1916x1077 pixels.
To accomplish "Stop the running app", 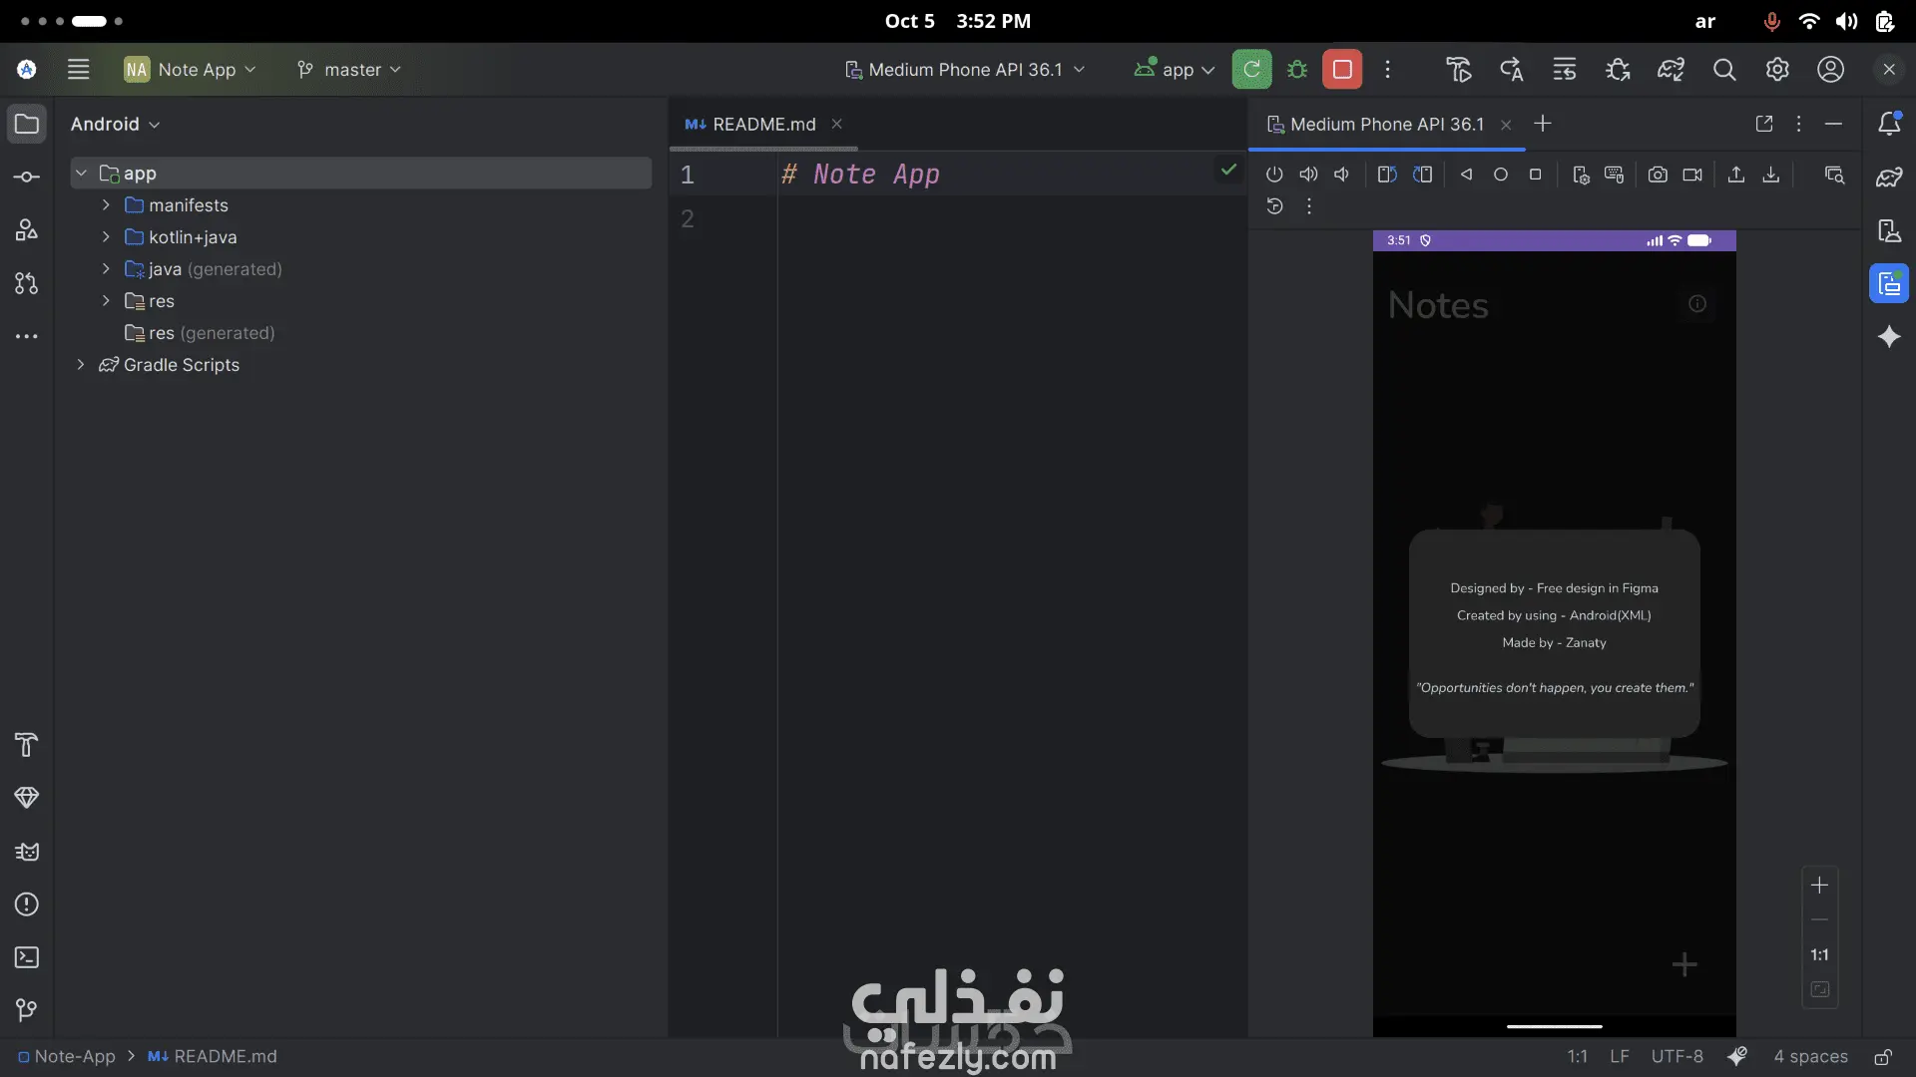I will tap(1342, 70).
